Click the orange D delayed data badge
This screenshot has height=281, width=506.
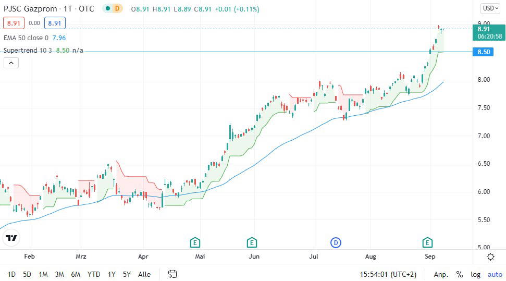[117, 9]
